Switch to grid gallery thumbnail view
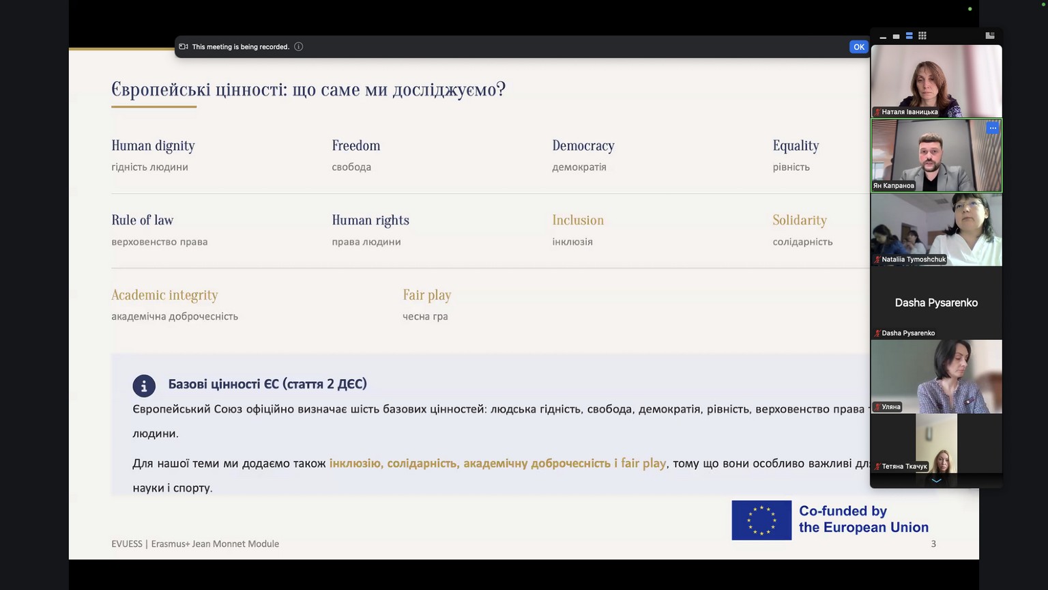The image size is (1048, 590). pyautogui.click(x=922, y=36)
